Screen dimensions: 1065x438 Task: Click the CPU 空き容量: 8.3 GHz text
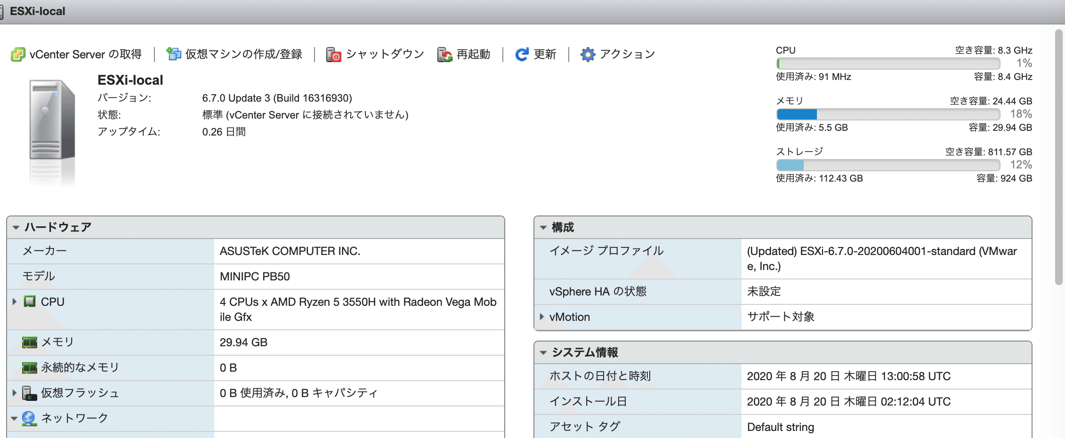[x=993, y=50]
